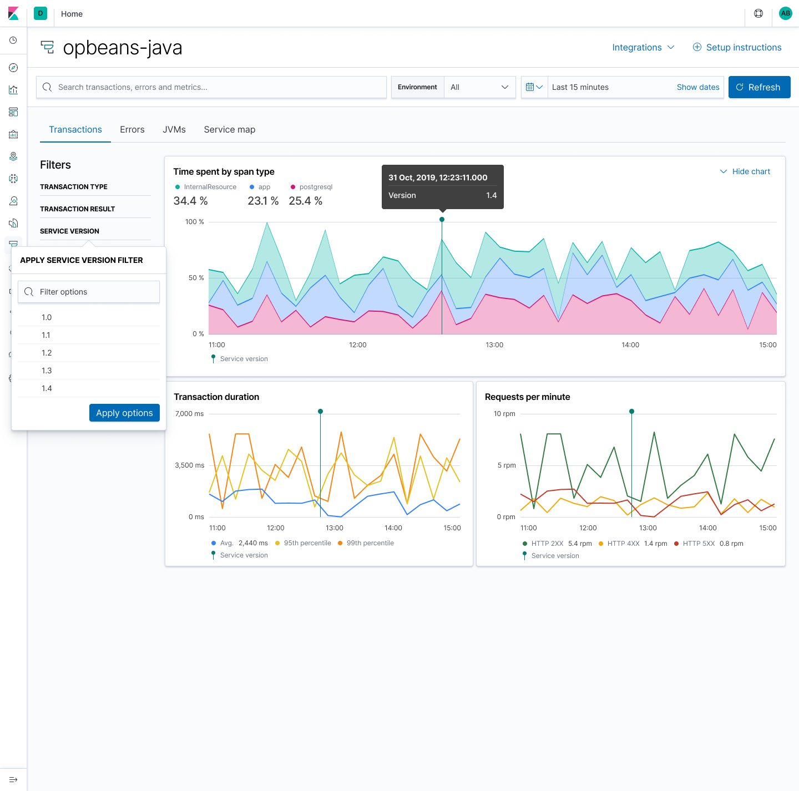Open the Setup instructions link

click(x=737, y=47)
